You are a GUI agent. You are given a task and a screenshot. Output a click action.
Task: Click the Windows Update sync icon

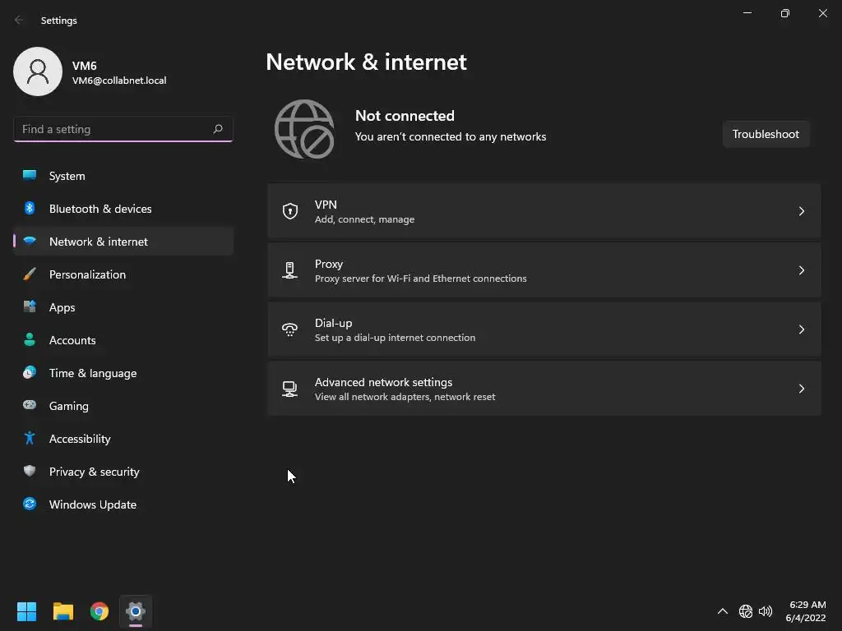(30, 504)
